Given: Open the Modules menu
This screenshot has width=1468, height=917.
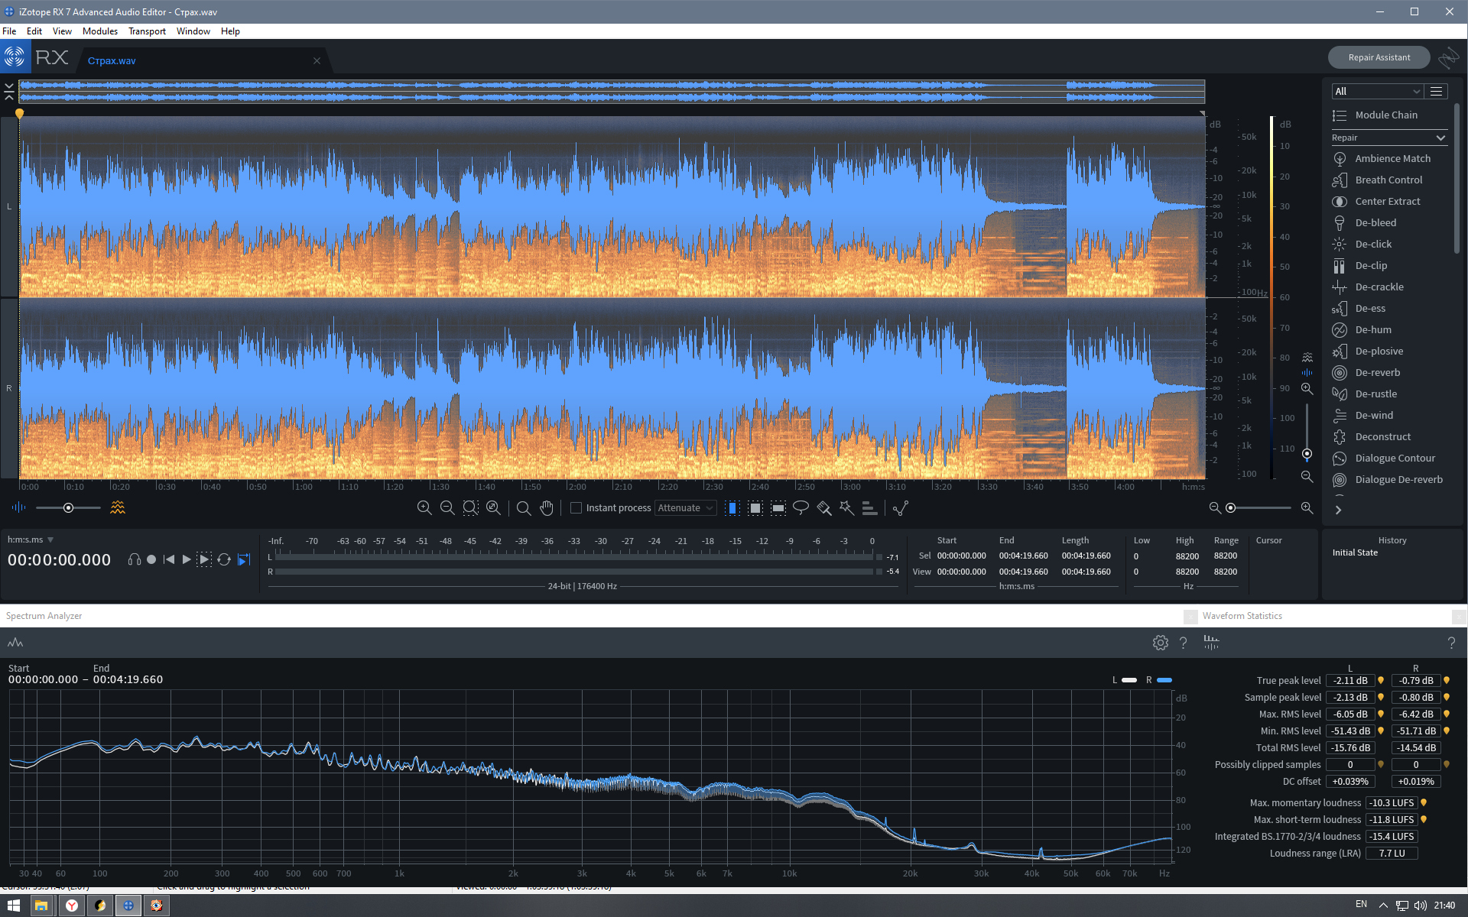Looking at the screenshot, I should pos(99,31).
